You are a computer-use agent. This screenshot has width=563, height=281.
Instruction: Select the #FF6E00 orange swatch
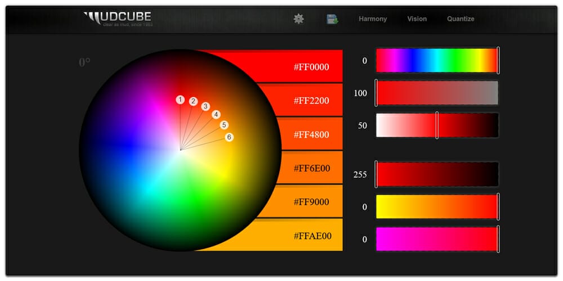(x=310, y=167)
